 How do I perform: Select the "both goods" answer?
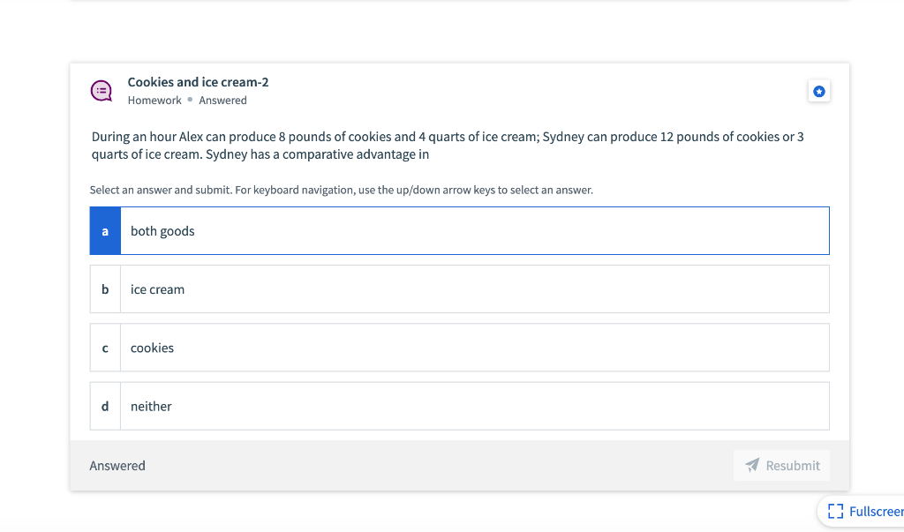(x=162, y=231)
